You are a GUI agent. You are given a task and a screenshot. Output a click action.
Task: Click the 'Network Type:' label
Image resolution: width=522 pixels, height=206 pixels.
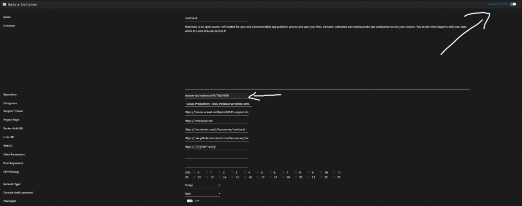(13, 184)
